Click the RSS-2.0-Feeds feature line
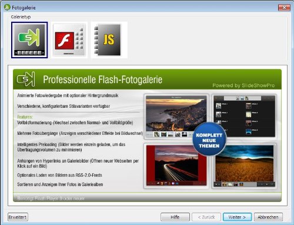This screenshot has height=225, width=294. pyautogui.click(x=59, y=175)
